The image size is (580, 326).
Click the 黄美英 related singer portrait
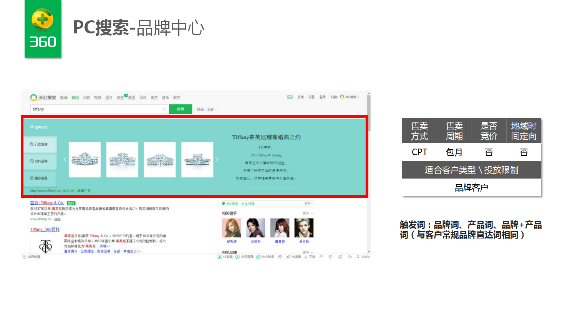(280, 228)
